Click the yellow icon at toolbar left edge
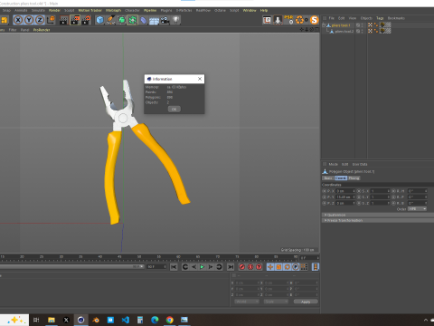Screen dimensions: 434x326 tap(4, 20)
